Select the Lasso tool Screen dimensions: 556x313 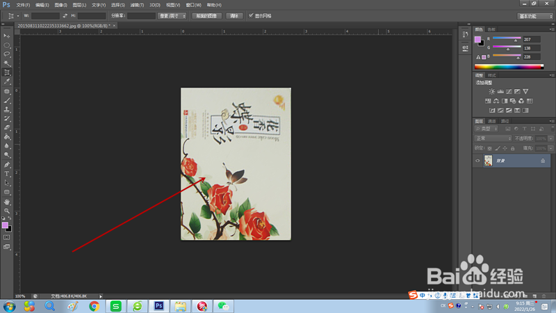click(x=7, y=54)
